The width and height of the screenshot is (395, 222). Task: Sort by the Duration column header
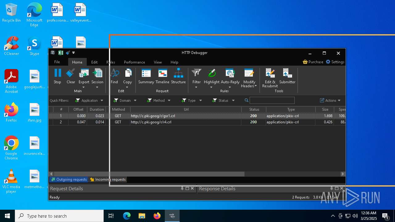pyautogui.click(x=97, y=109)
